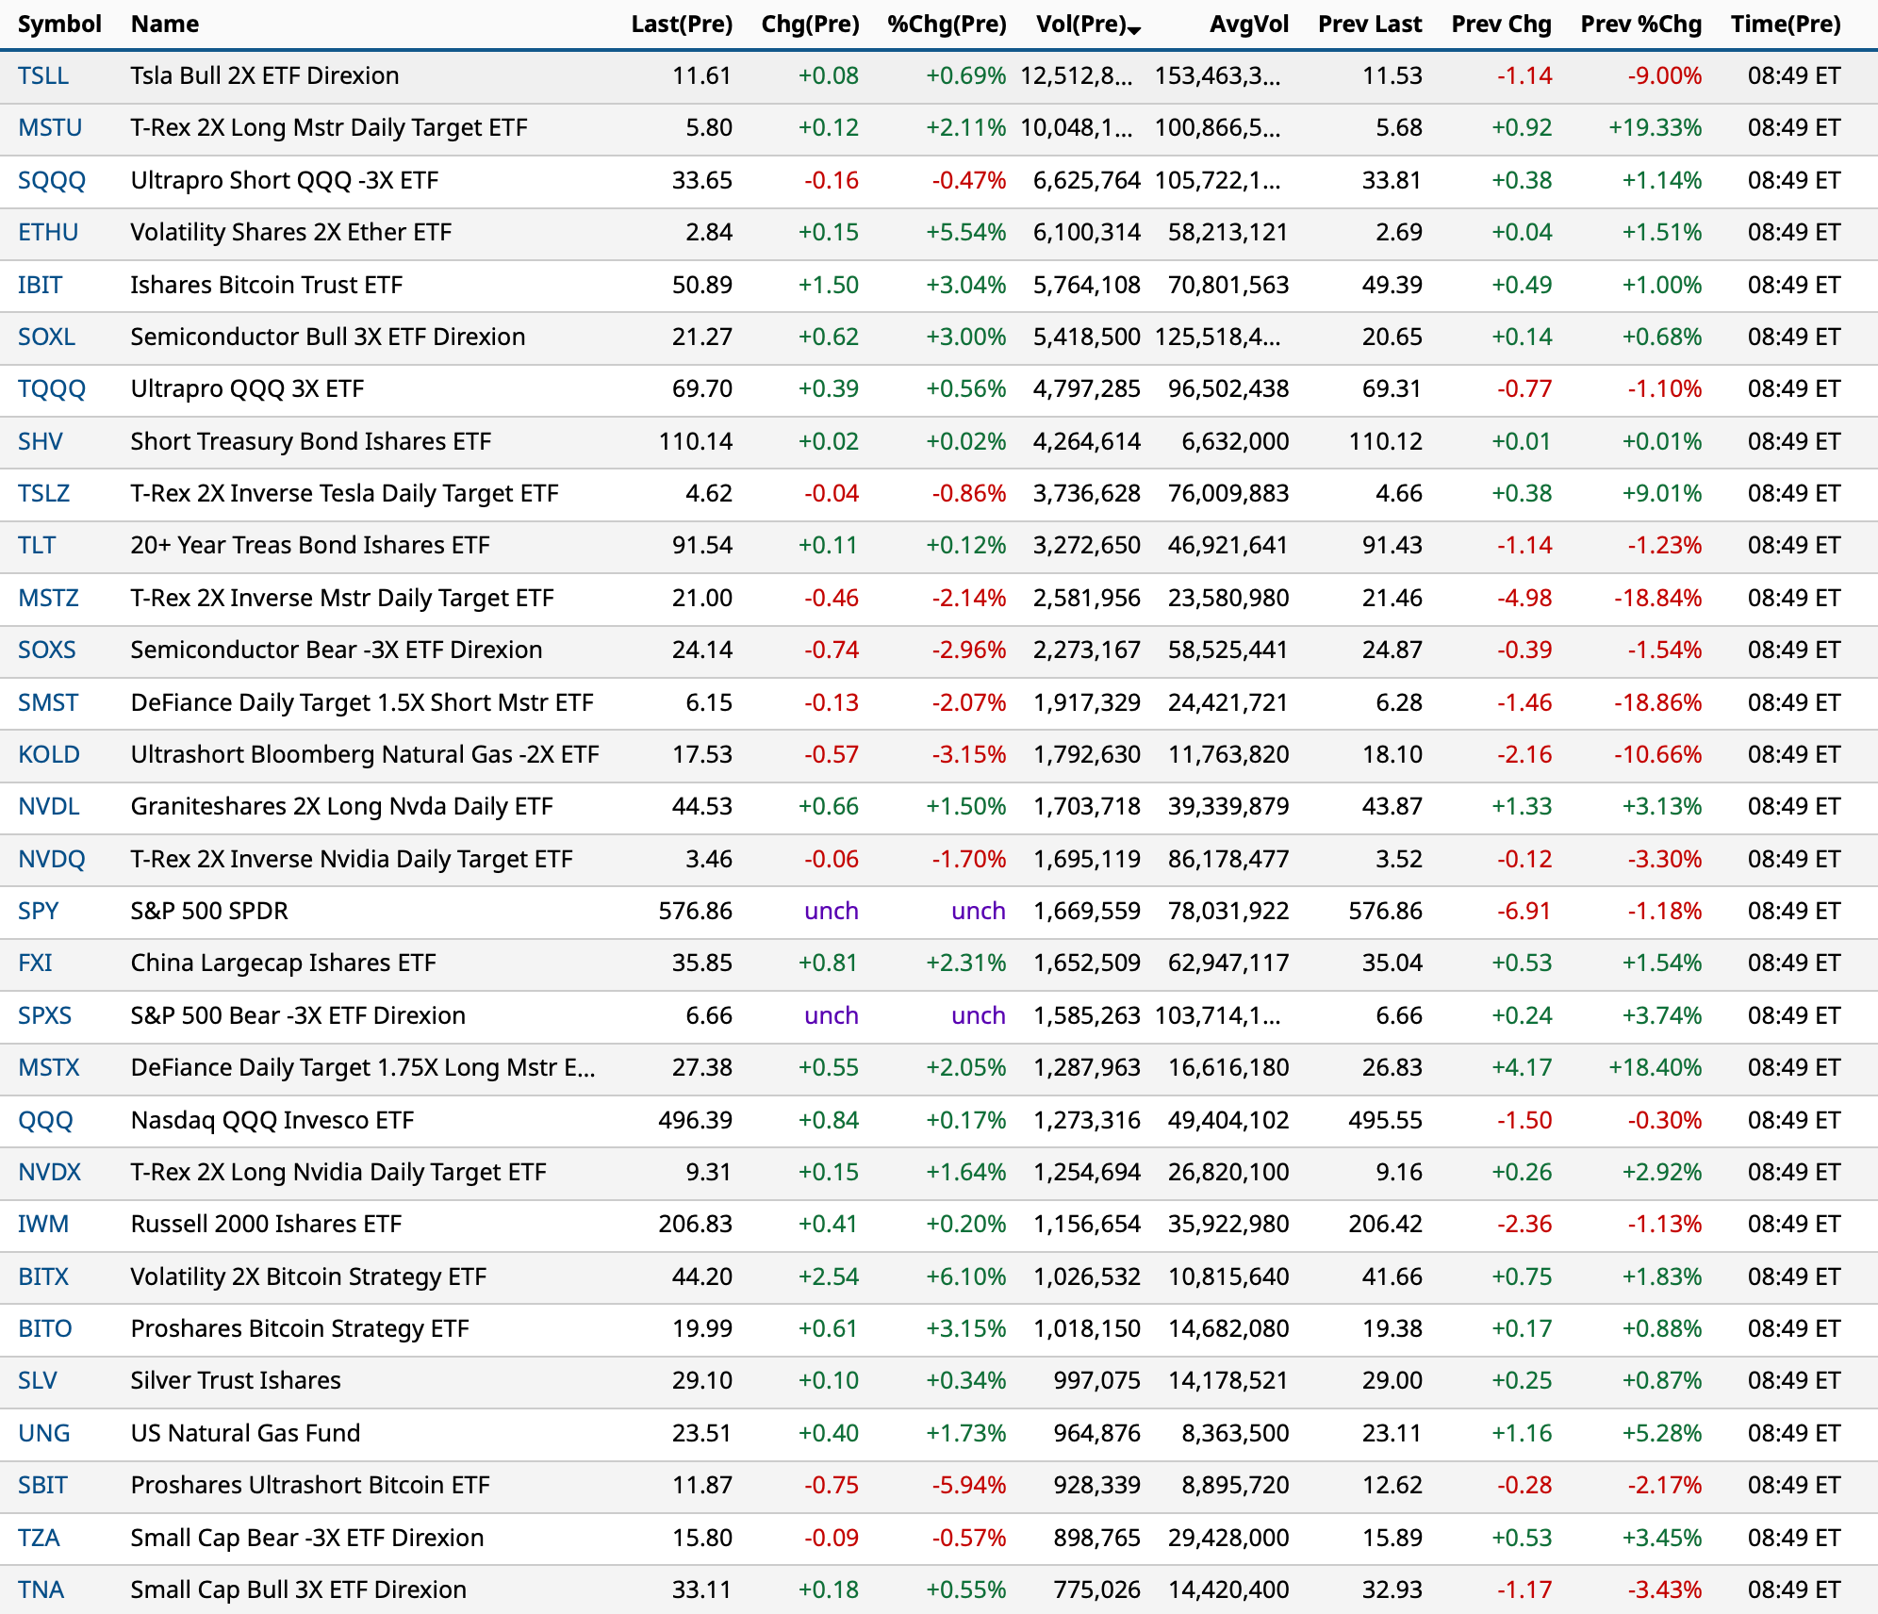Click the Vol(Pre) sort arrow

(1134, 31)
